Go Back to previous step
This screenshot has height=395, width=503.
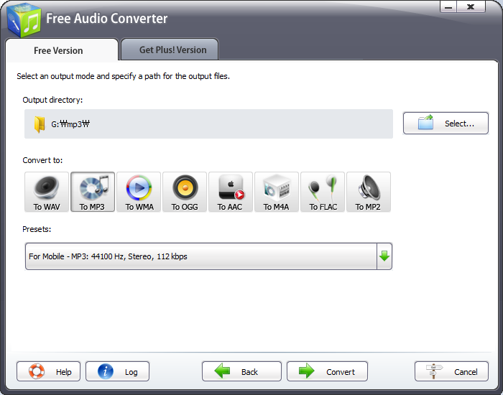[x=241, y=371]
